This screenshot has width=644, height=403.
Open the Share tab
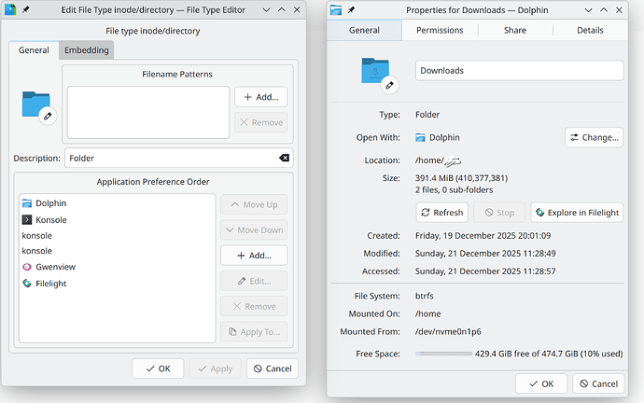click(514, 30)
